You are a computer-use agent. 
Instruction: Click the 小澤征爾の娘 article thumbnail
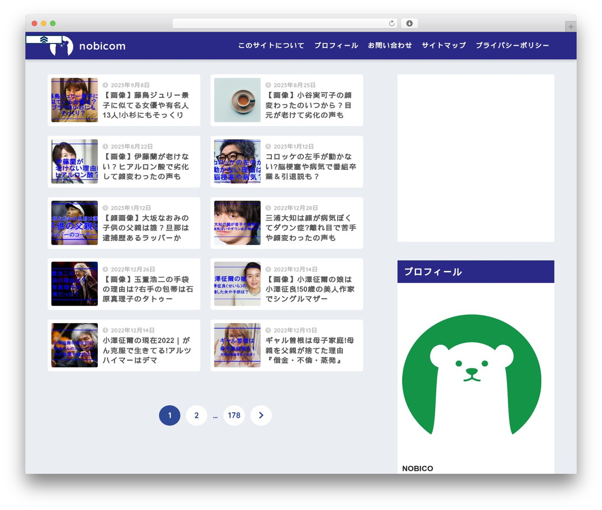click(238, 284)
